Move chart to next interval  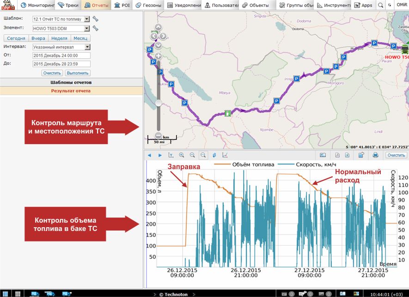coord(160,155)
